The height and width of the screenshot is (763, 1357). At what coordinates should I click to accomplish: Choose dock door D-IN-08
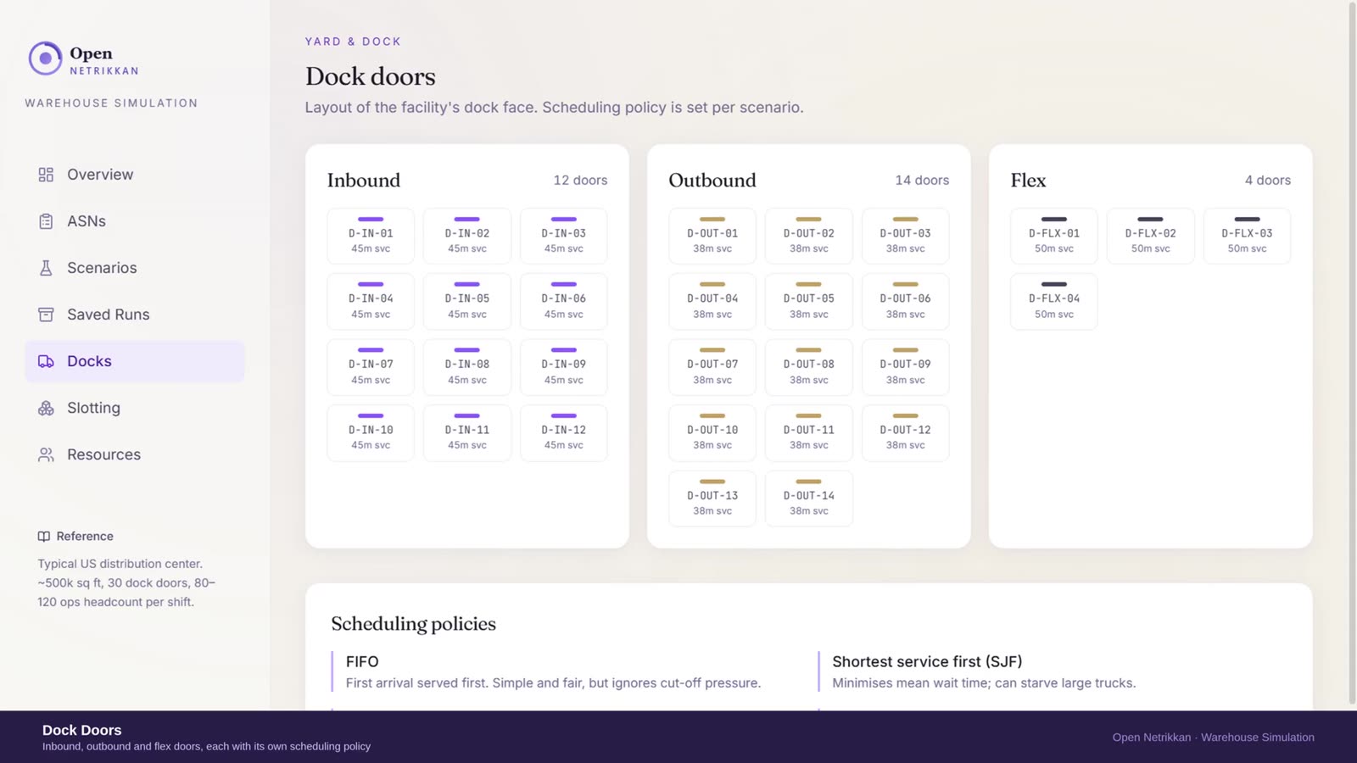click(x=467, y=367)
